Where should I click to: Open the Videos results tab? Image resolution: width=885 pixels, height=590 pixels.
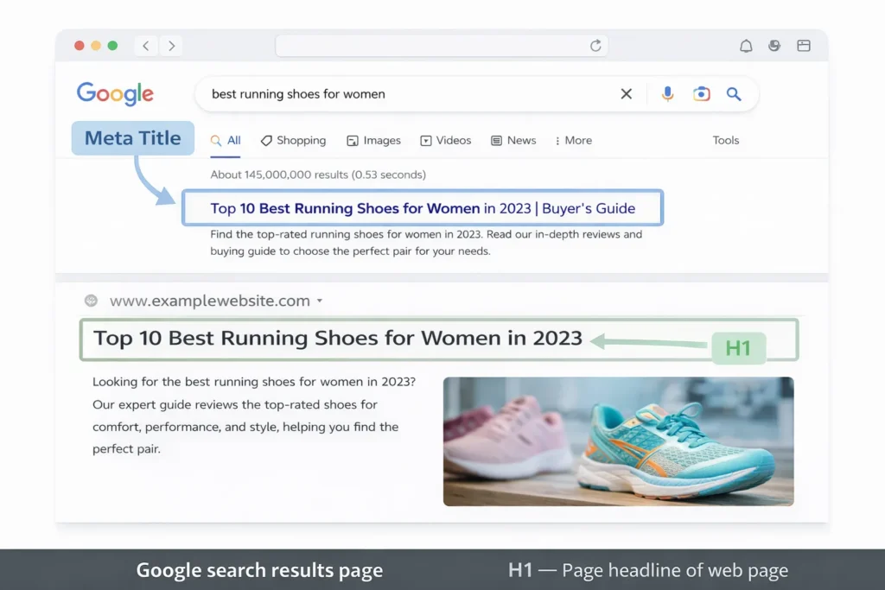445,141
